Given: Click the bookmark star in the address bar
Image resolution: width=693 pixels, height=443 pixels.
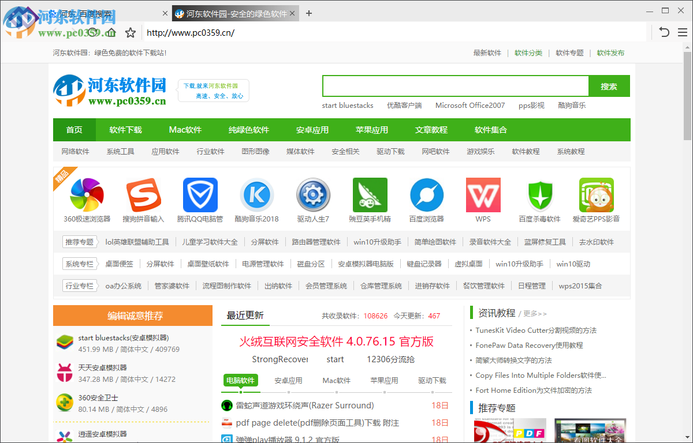Looking at the screenshot, I should (131, 32).
